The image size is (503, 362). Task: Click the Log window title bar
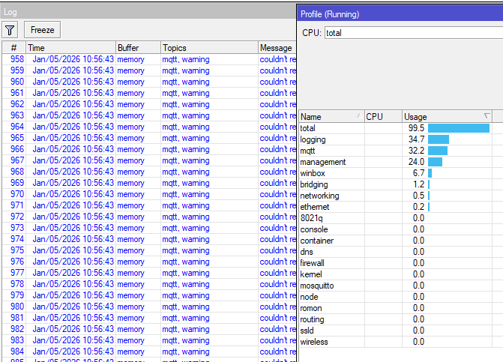click(148, 12)
